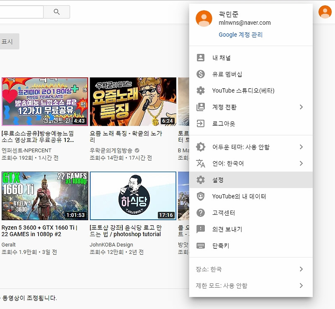Click the 방송예능 느낌소스 #2 thumbnail
The height and width of the screenshot is (309, 335).
point(45,101)
